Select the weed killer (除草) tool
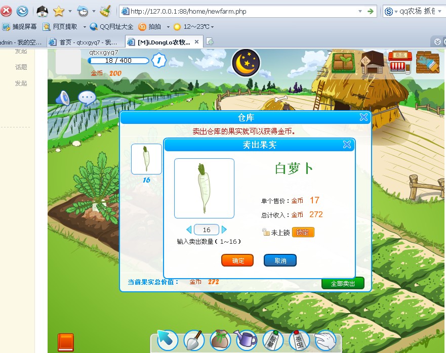Viewport: 446px width, 353px height. click(273, 340)
